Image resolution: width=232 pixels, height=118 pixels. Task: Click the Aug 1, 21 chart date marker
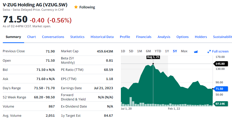[153, 57]
